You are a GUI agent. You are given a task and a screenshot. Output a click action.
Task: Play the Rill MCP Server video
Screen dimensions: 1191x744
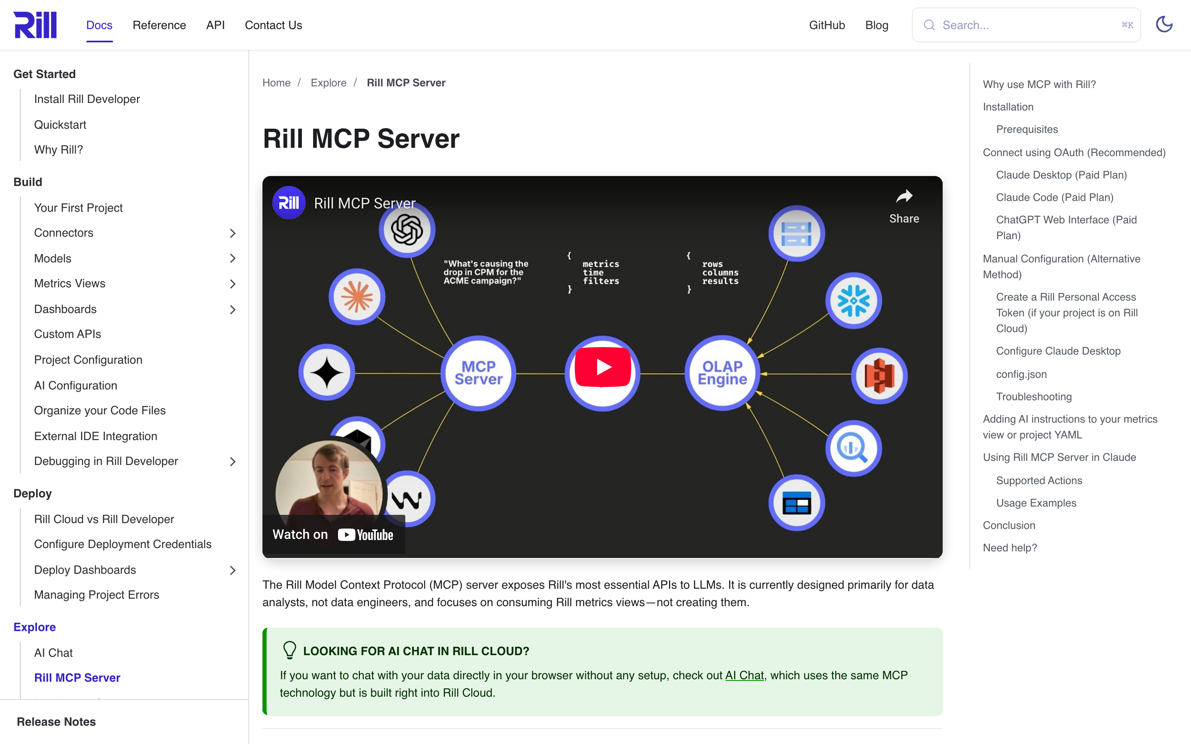click(x=603, y=367)
